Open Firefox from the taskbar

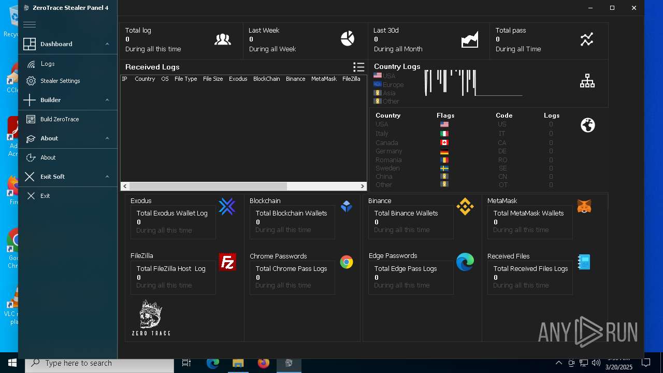[263, 363]
